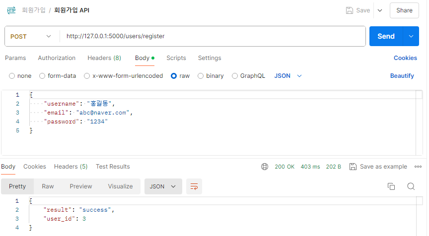429x236 pixels.
Task: Open the search icon in response body
Action: pos(411,186)
